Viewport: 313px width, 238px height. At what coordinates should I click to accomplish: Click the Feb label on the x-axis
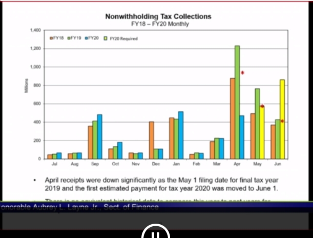[196, 164]
